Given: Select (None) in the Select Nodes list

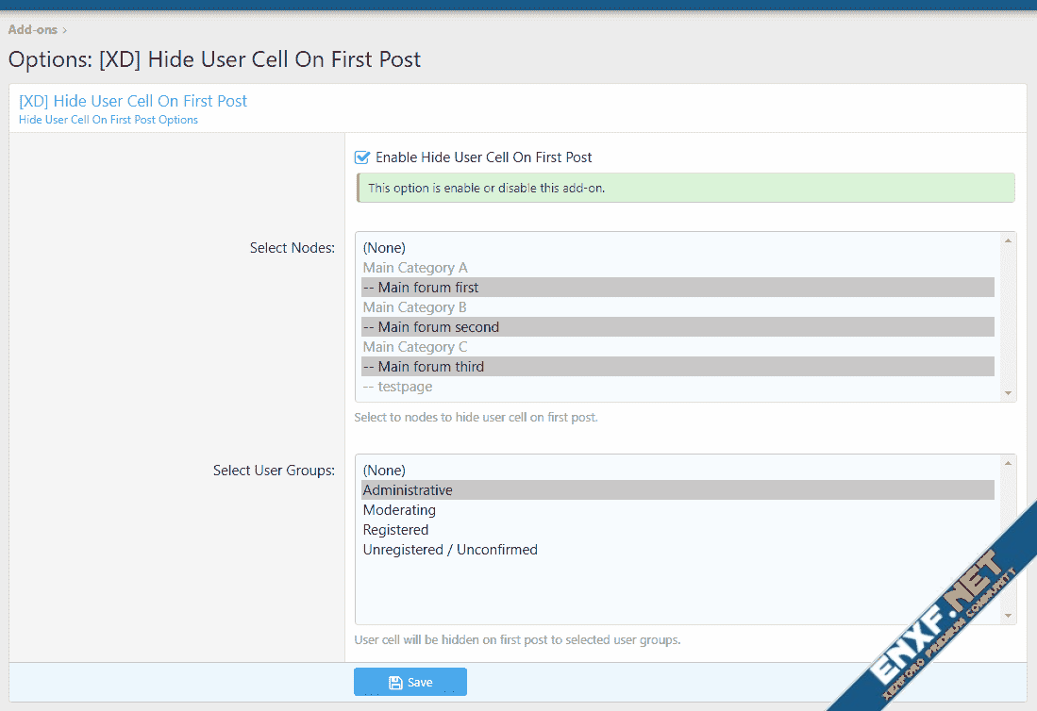Looking at the screenshot, I should [384, 248].
